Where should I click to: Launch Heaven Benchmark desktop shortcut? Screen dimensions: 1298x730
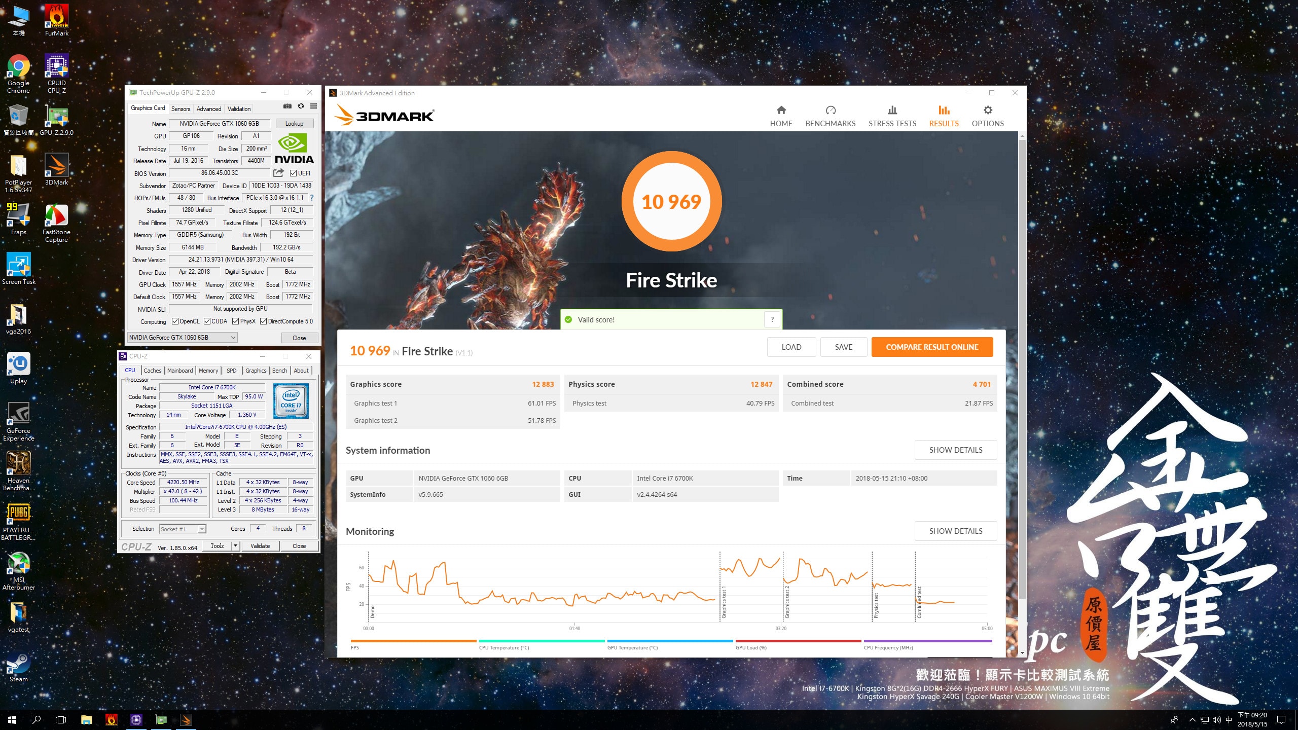point(18,471)
